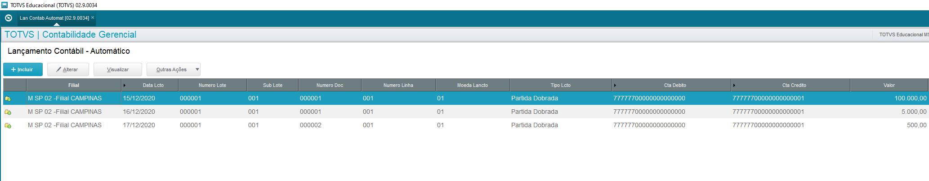This screenshot has width=929, height=181.
Task: Click status icon of 15/12/2020 row
Action: [x=8, y=99]
